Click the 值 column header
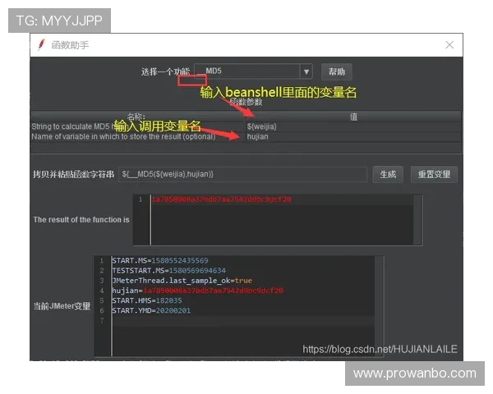 coord(353,117)
